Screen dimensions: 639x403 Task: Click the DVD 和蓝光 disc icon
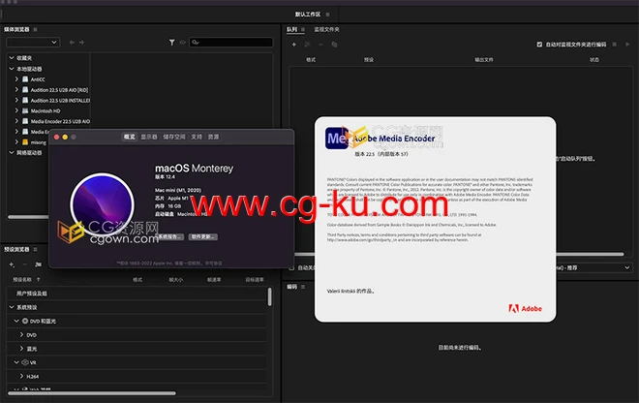pyautogui.click(x=25, y=321)
